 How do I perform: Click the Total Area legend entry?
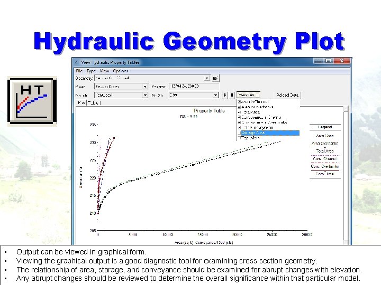click(325, 151)
